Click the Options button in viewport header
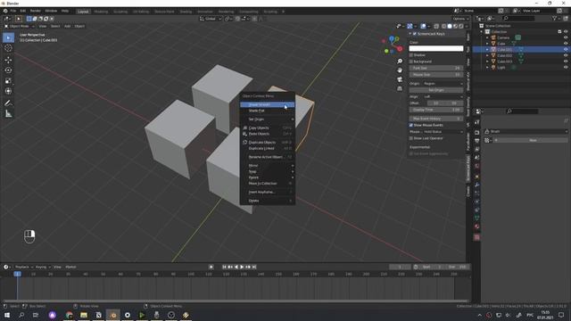This screenshot has width=571, height=321. coord(460,19)
